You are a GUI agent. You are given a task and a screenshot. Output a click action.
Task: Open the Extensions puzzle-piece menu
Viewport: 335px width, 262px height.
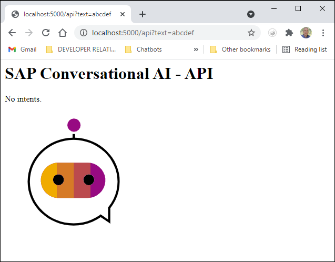(x=289, y=33)
